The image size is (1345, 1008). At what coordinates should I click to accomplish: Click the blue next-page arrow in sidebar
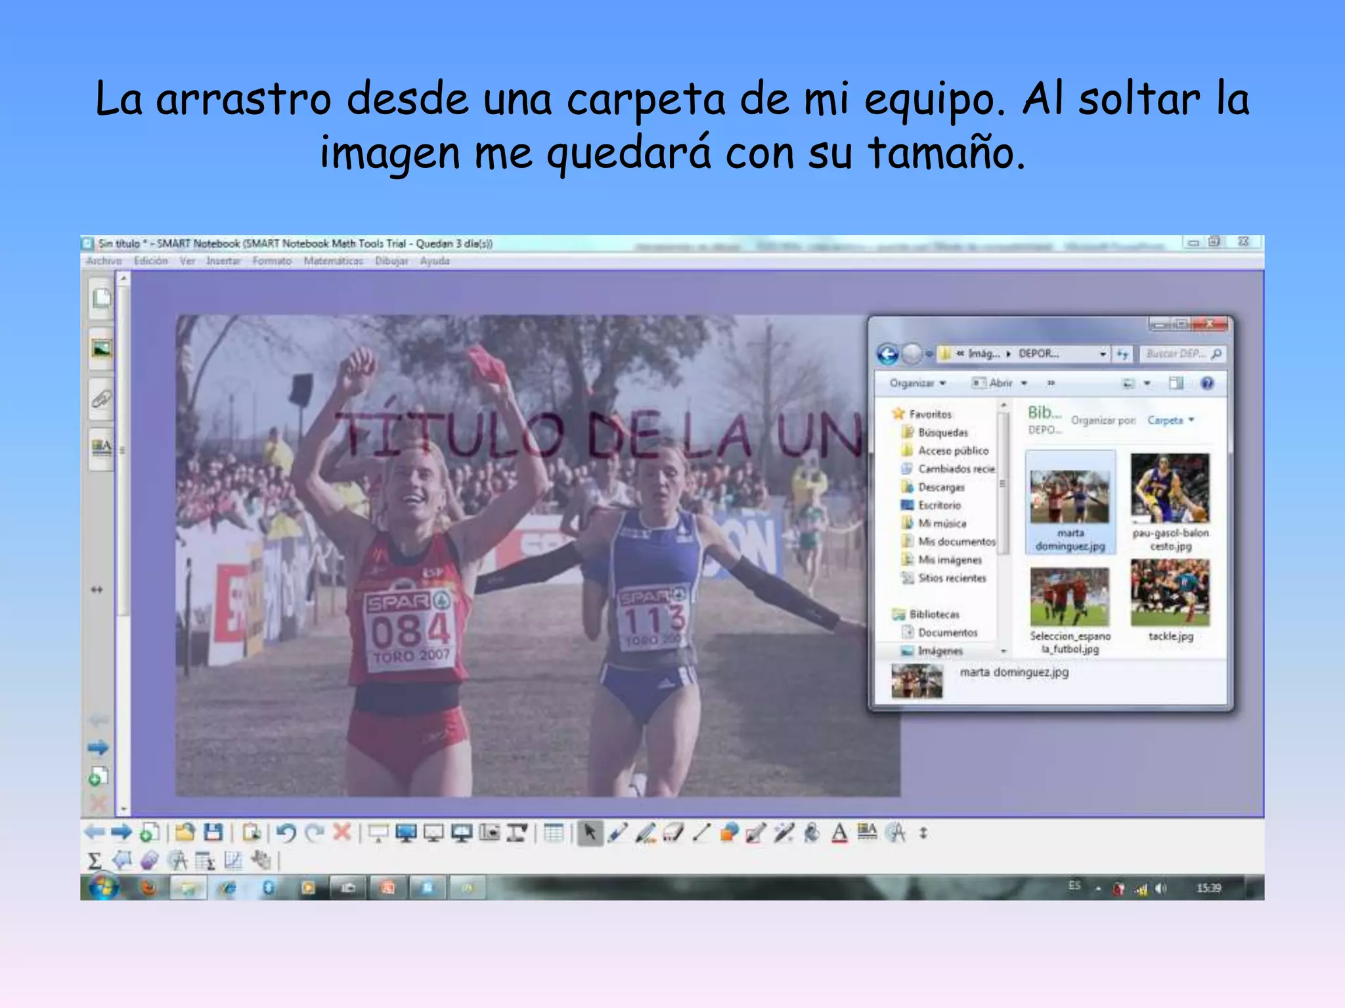(x=99, y=747)
